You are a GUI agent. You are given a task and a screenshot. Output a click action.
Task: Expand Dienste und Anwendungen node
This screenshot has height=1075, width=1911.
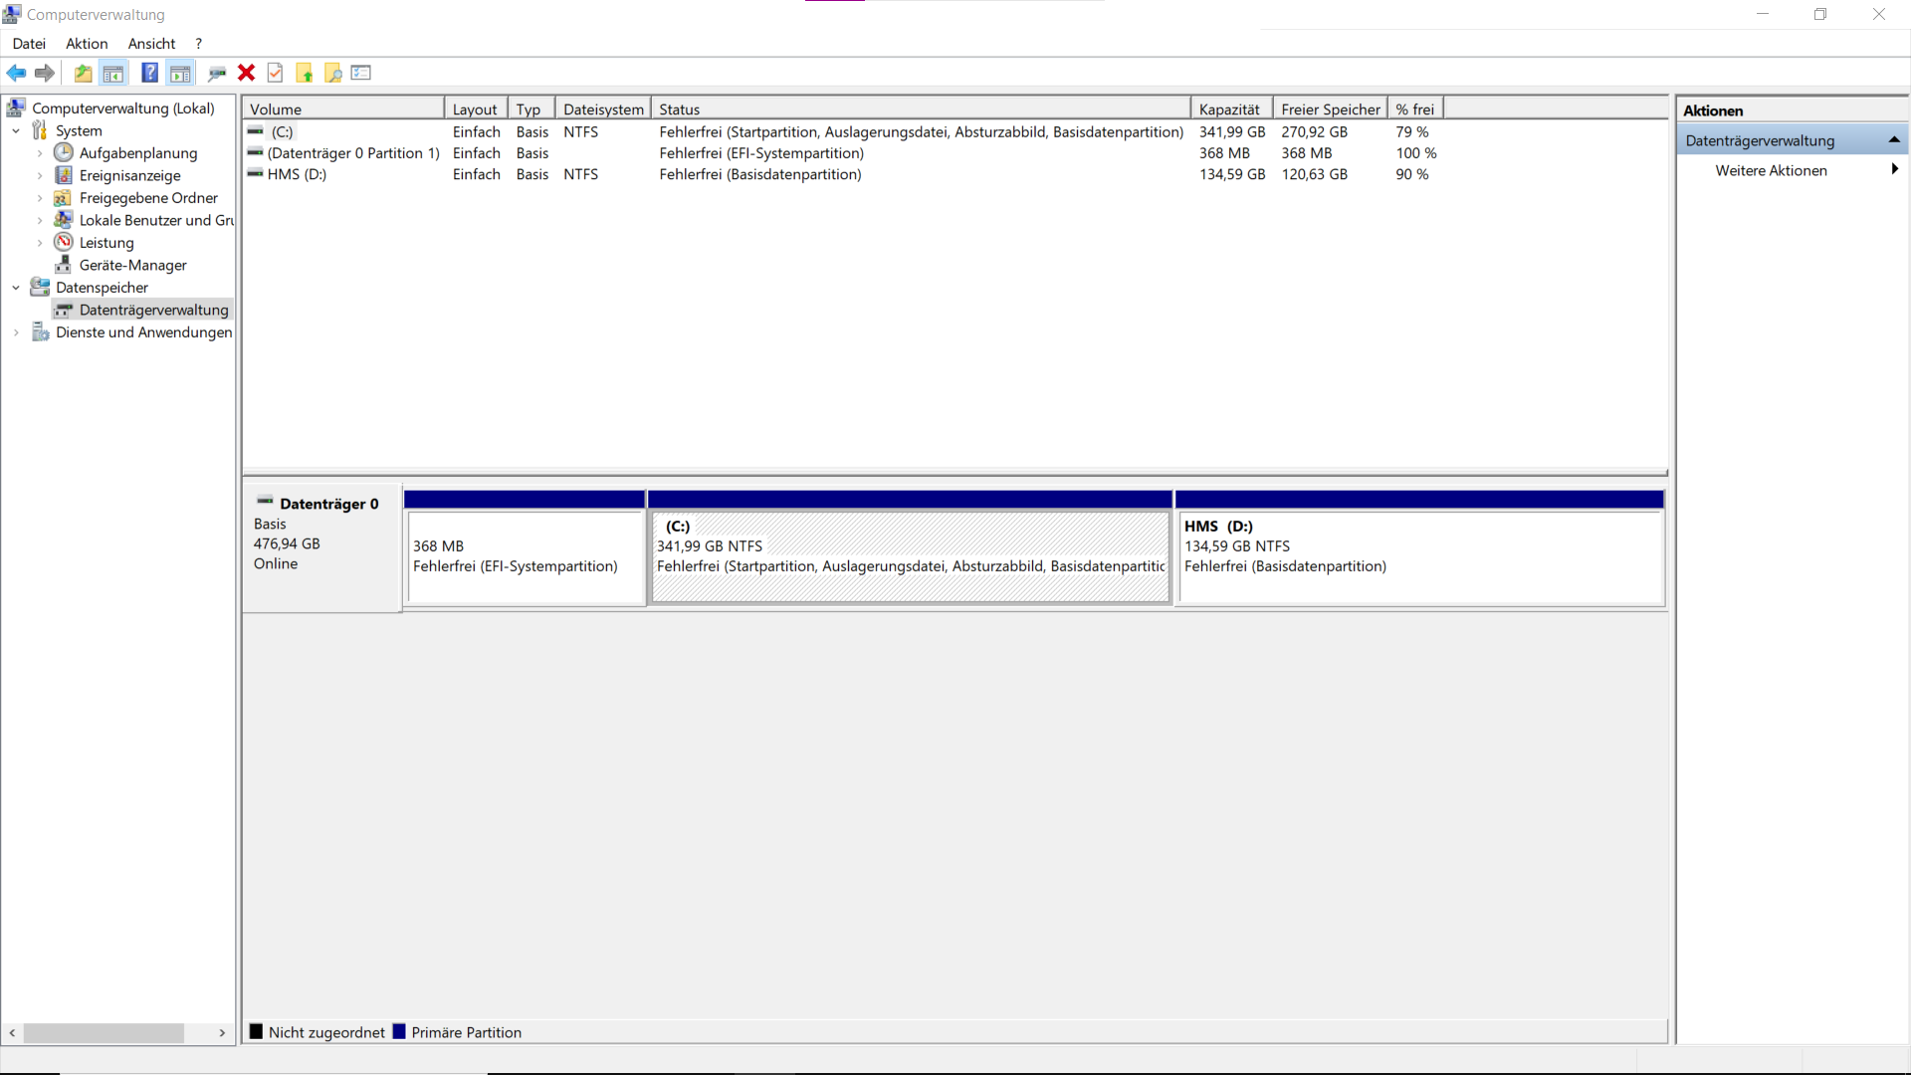pos(16,332)
